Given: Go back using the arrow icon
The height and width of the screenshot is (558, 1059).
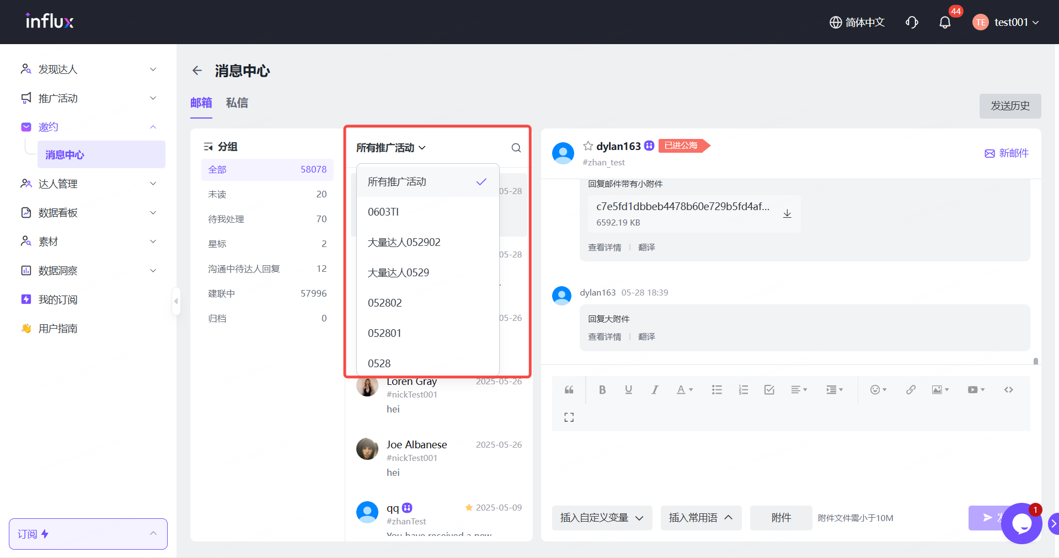Looking at the screenshot, I should pos(197,71).
